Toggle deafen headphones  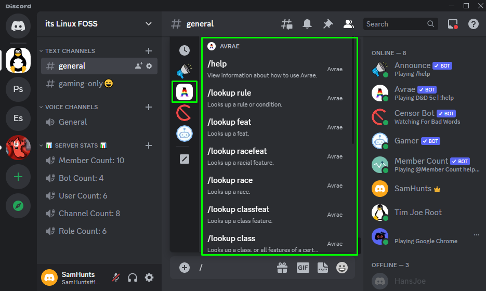tap(133, 277)
